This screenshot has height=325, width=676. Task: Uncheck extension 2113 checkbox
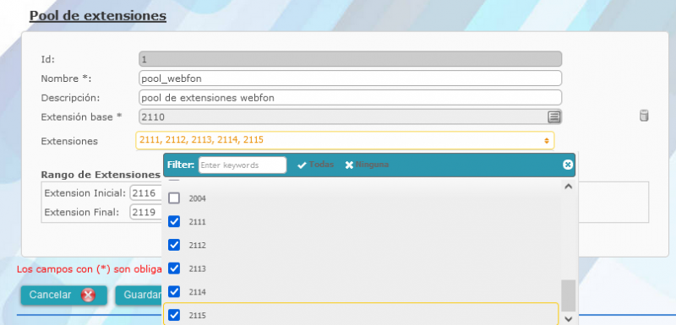click(x=174, y=268)
